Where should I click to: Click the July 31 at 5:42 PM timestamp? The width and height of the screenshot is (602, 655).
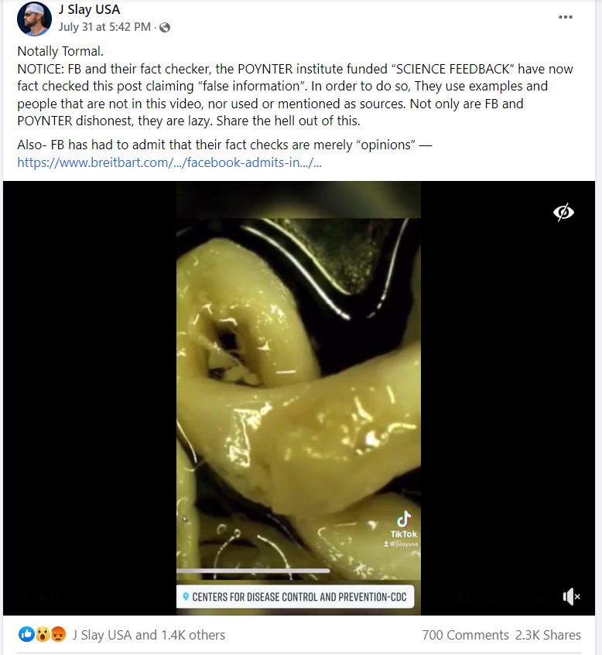[x=104, y=27]
